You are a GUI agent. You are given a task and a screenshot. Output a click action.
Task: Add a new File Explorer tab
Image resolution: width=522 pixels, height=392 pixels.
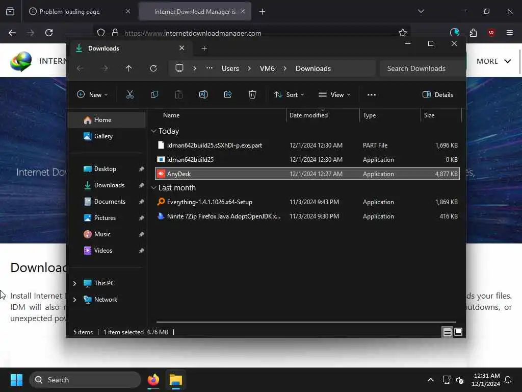pos(204,48)
